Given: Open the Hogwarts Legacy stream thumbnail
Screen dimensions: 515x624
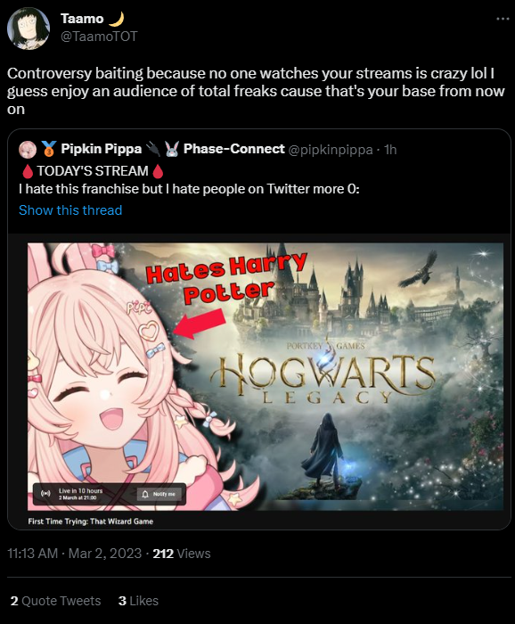Looking at the screenshot, I should click(x=266, y=376).
